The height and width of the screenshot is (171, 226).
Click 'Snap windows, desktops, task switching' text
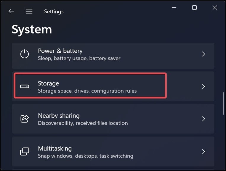click(85, 156)
